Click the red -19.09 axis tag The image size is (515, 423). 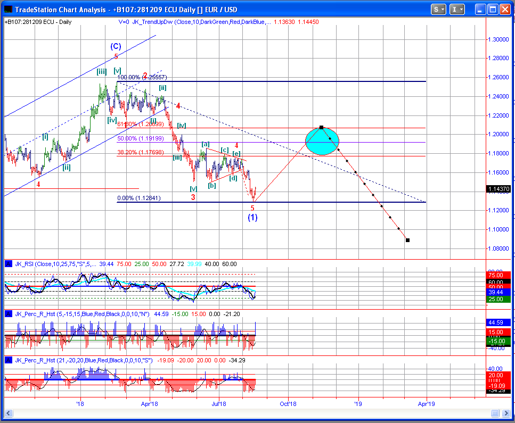coord(498,386)
